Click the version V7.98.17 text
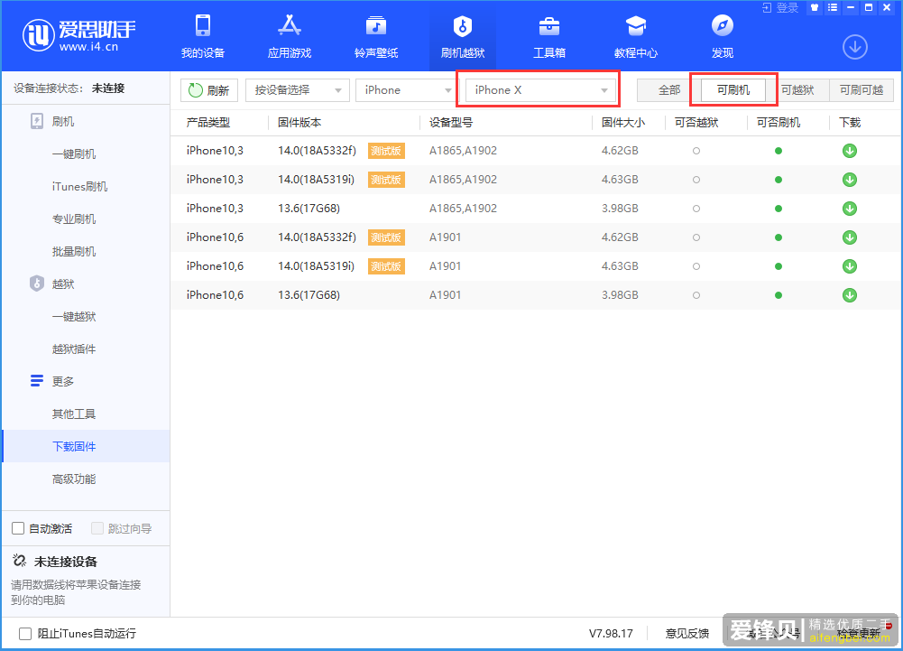The height and width of the screenshot is (651, 903). tap(611, 634)
